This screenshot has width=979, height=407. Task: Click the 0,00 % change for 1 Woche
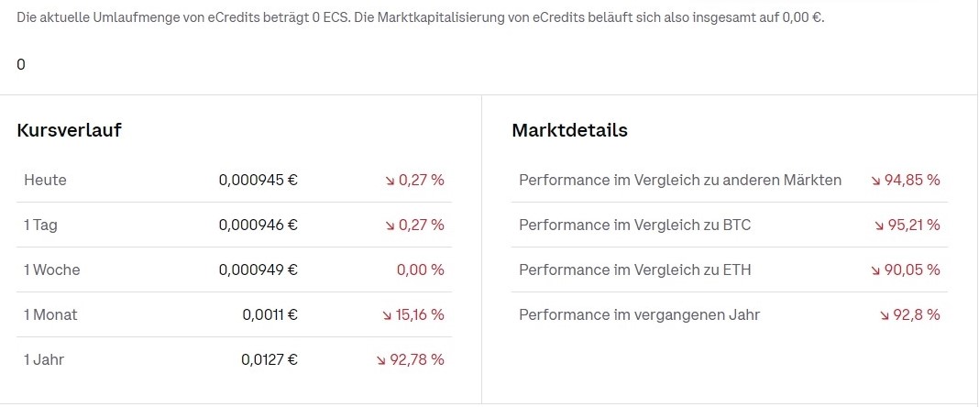coord(420,269)
